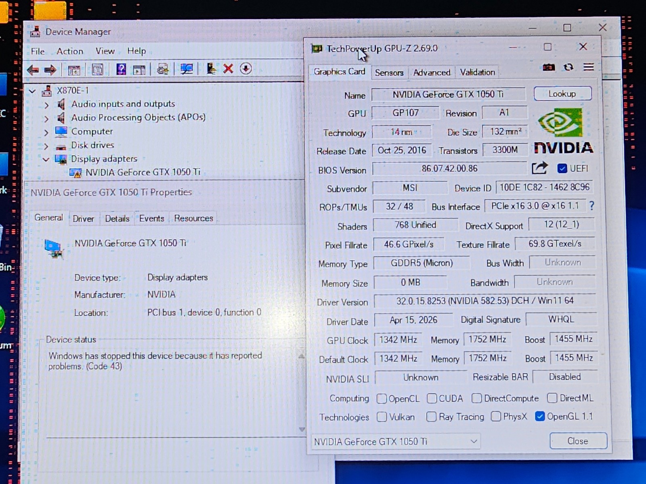This screenshot has width=646, height=484.
Task: Click the red X uninstall device icon
Action: 228,69
